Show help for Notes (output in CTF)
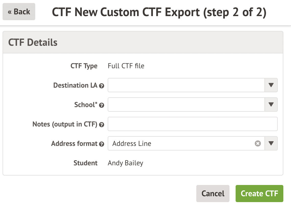 coord(102,125)
